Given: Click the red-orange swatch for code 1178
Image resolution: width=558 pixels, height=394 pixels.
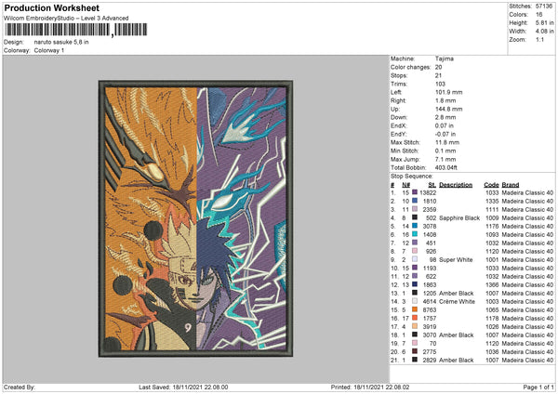Looking at the screenshot, I should tap(415, 318).
